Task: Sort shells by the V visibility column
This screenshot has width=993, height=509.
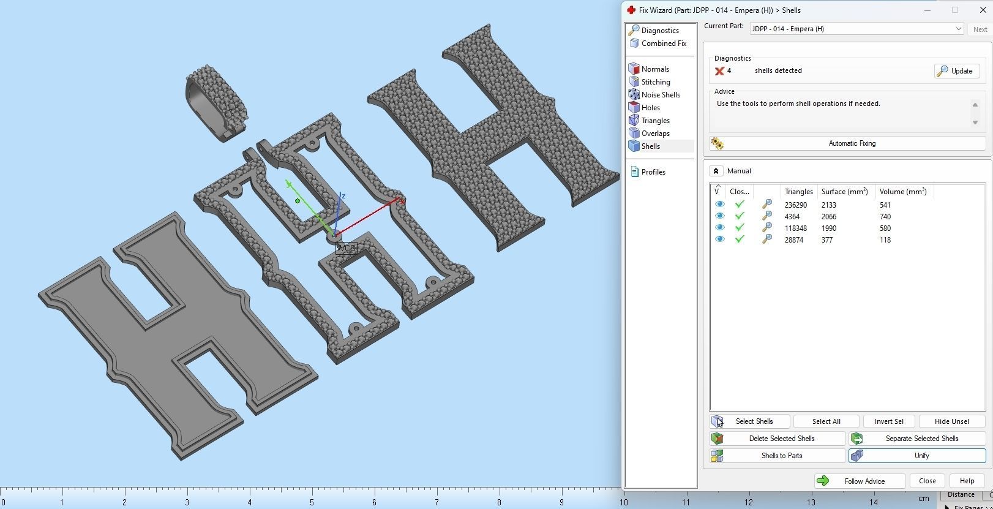Action: pyautogui.click(x=718, y=192)
